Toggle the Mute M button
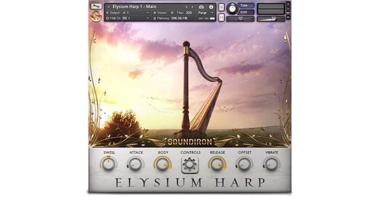This screenshot has width=379, height=197. coord(222,18)
